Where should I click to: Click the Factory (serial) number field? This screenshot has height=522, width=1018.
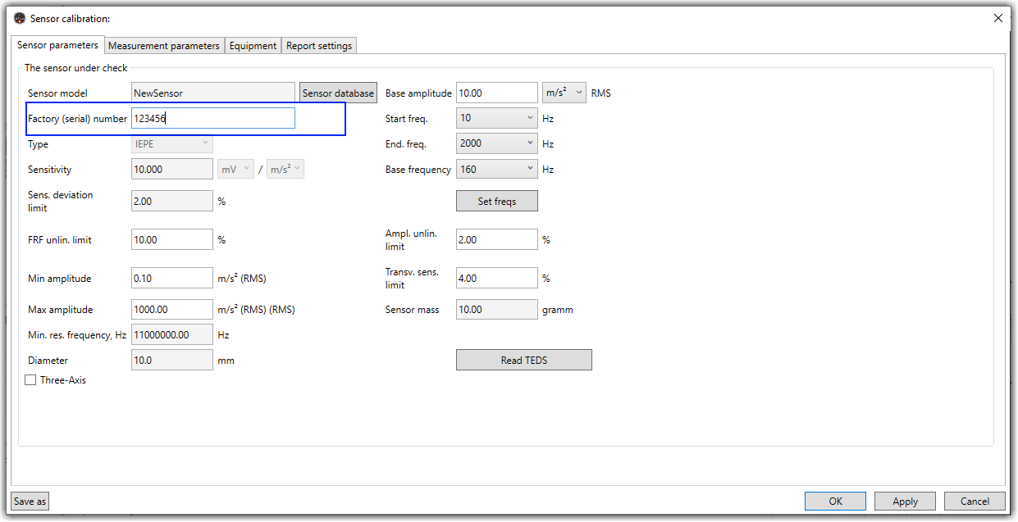click(213, 119)
